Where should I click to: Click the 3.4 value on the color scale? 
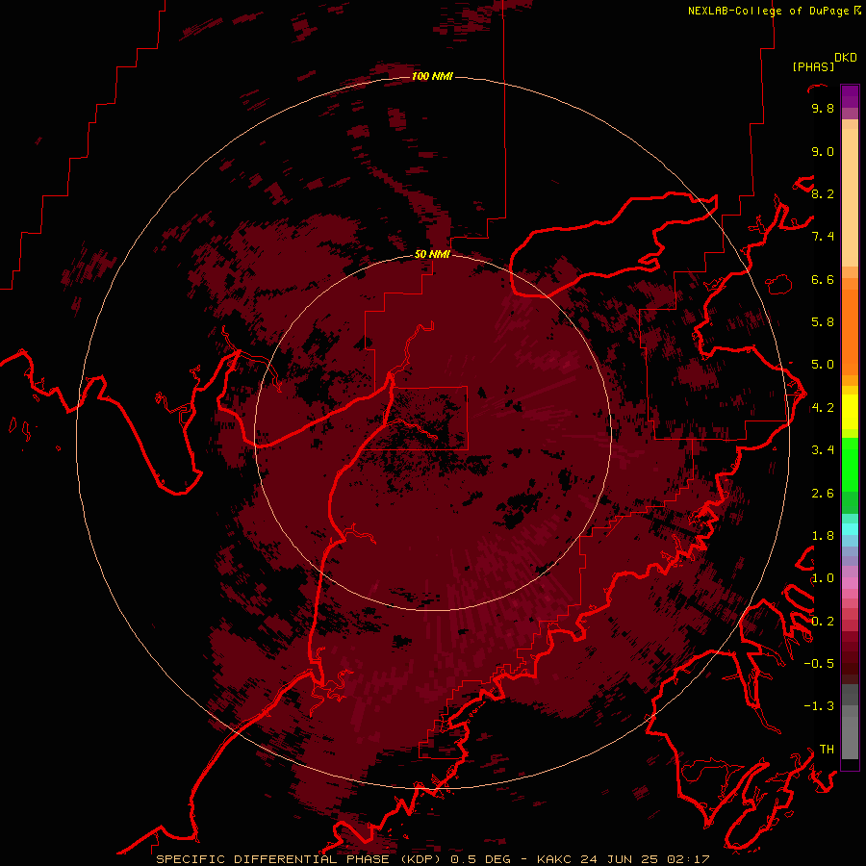[823, 450]
